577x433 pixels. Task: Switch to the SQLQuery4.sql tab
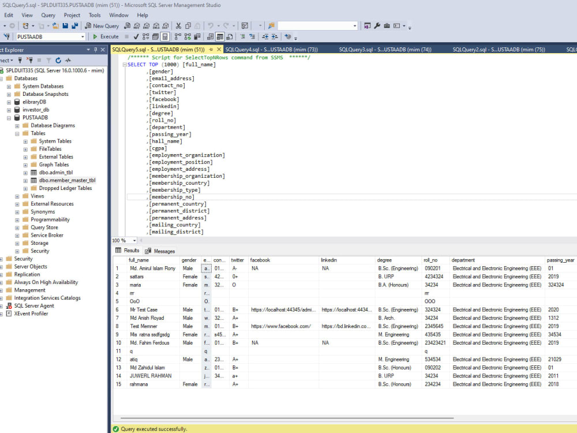(x=271, y=49)
